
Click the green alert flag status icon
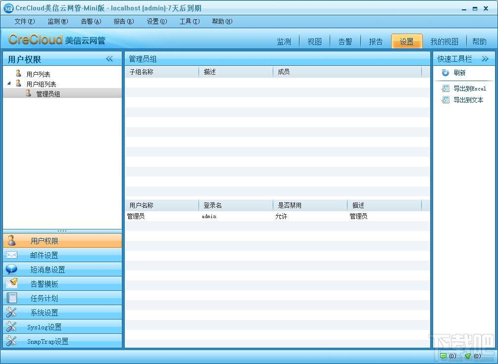pyautogui.click(x=468, y=356)
